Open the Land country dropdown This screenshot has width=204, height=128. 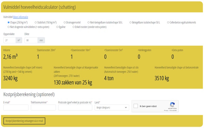112,108
